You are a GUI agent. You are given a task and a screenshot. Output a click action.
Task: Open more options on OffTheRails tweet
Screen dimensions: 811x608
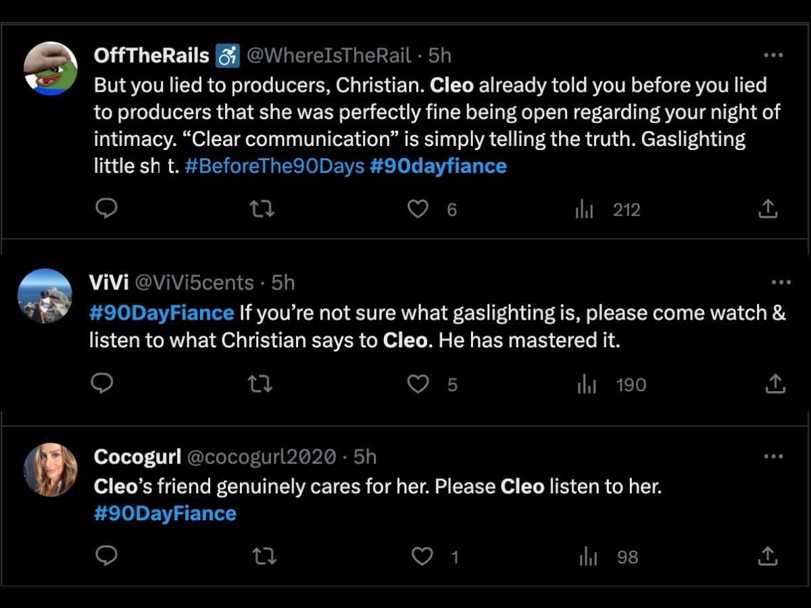coord(772,55)
